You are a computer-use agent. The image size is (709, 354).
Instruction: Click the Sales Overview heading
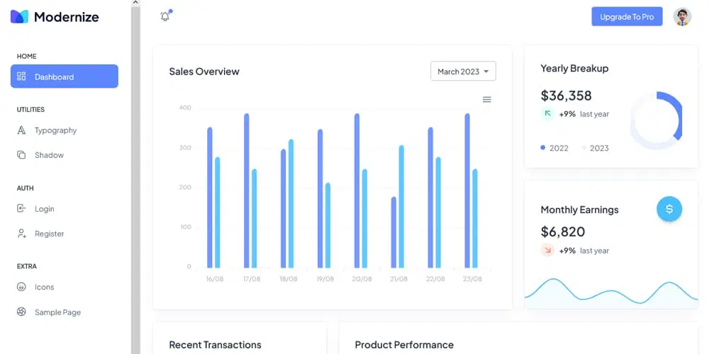point(204,72)
